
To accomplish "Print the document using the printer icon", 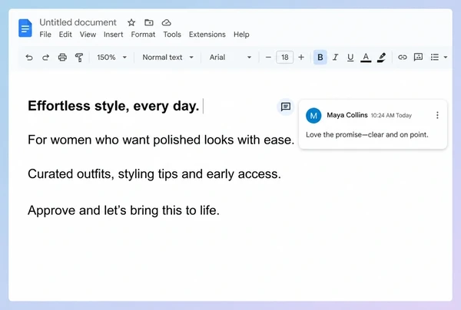I will [62, 58].
